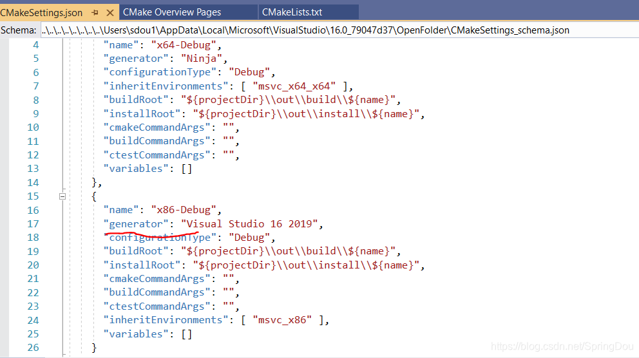The height and width of the screenshot is (358, 639).
Task: Click the "msvc_x64_x64" environment value
Action: click(294, 86)
